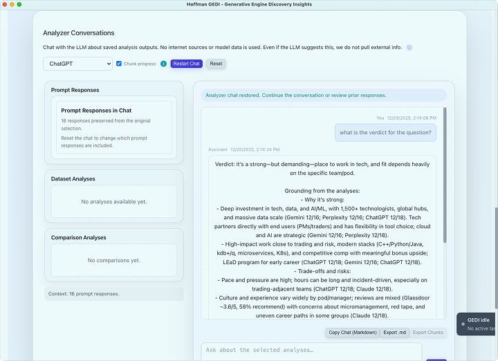
Task: Click the Prompt Responses heading
Action: pos(75,90)
